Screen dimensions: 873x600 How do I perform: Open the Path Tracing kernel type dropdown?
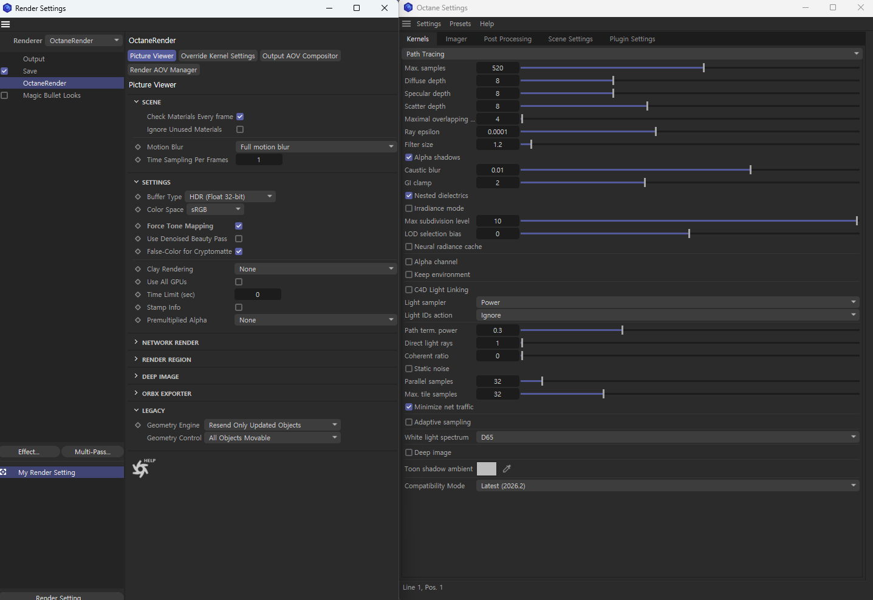coord(632,54)
